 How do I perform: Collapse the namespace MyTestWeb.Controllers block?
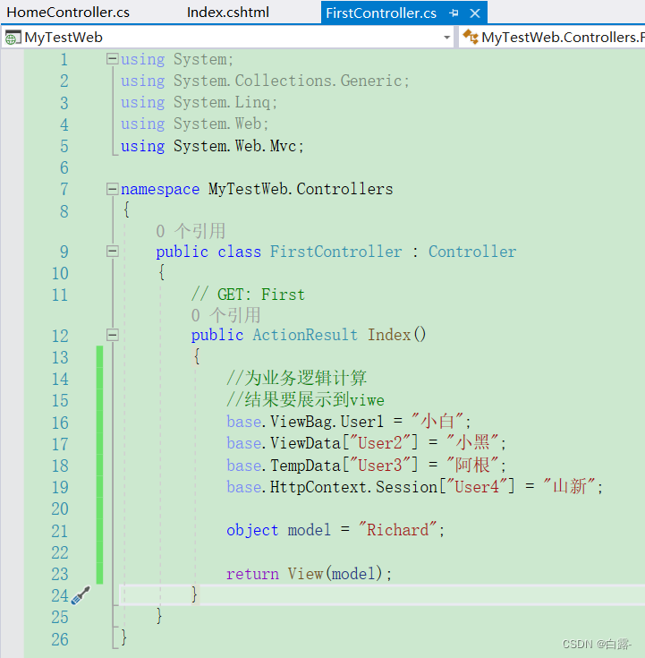pyautogui.click(x=112, y=189)
